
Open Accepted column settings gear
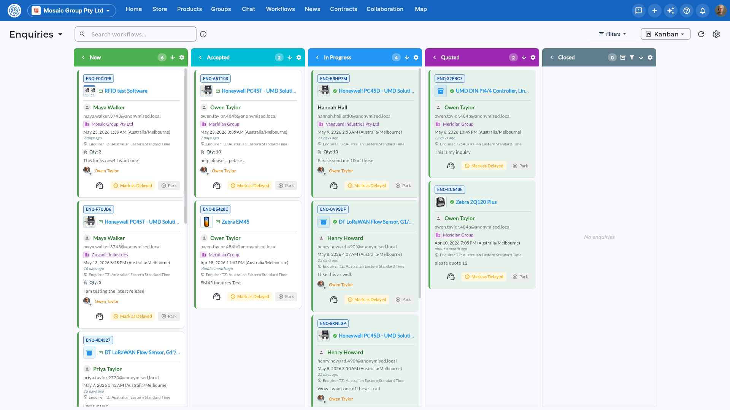299,57
